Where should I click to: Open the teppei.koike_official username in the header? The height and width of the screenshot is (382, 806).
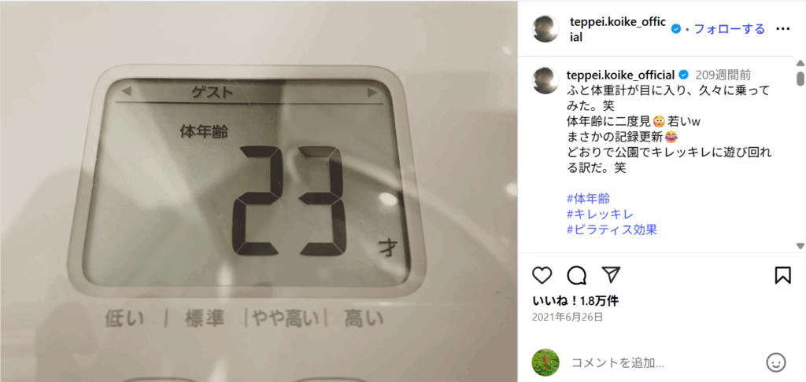pos(619,29)
